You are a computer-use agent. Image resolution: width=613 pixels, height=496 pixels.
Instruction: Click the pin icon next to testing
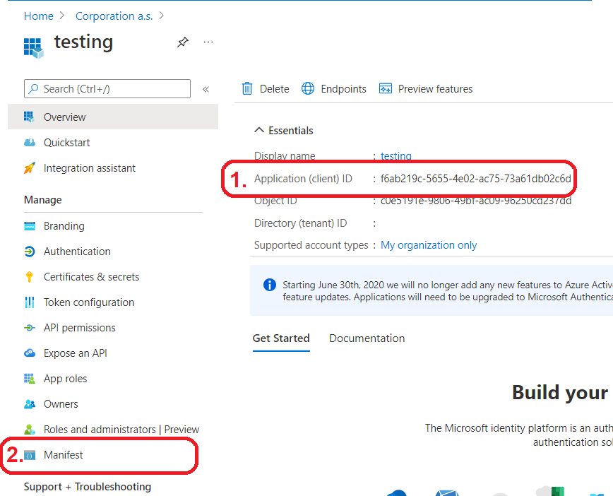click(182, 42)
